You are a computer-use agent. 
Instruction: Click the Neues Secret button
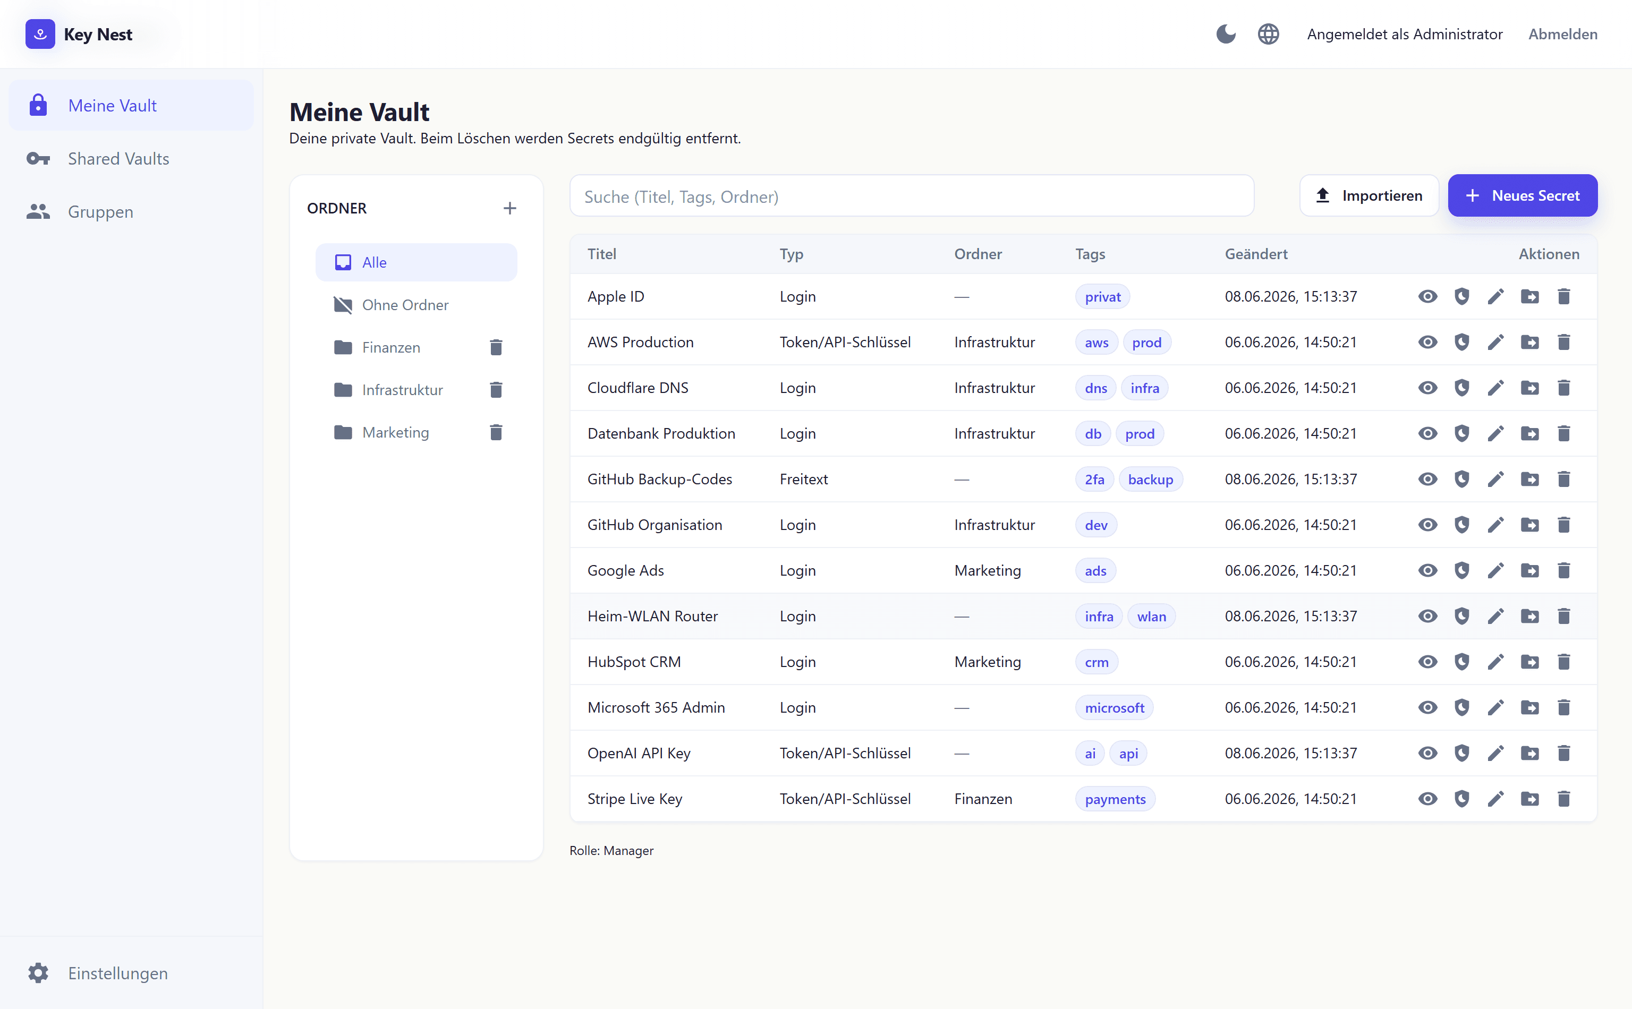tap(1522, 195)
